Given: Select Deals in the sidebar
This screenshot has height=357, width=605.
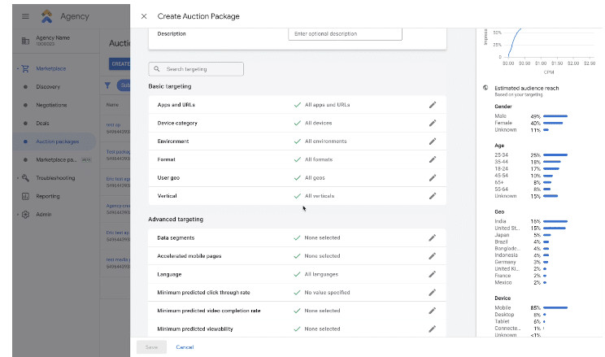Looking at the screenshot, I should click(x=43, y=123).
